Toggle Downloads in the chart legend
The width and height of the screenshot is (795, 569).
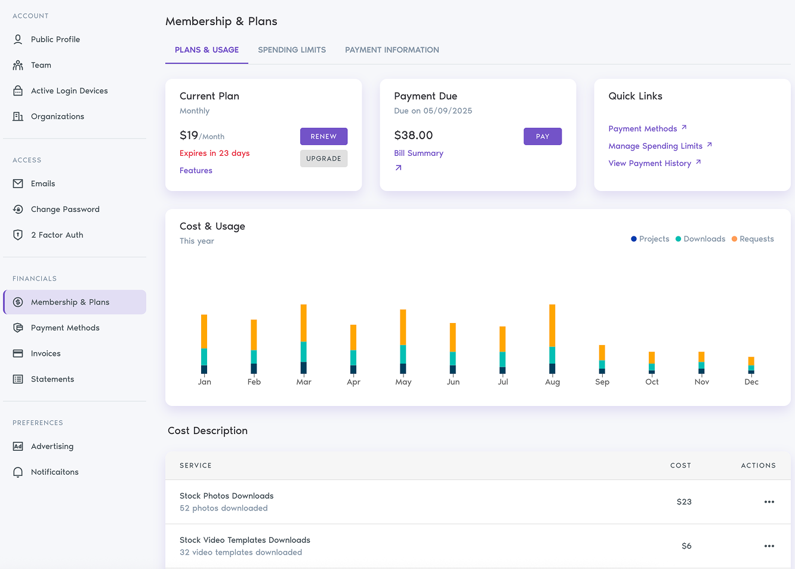pos(700,238)
